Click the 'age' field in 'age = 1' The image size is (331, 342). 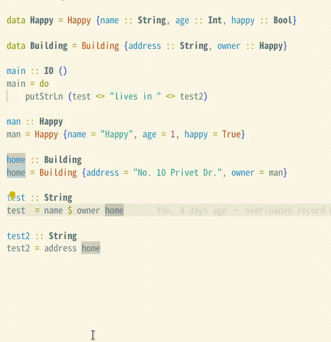tap(149, 135)
